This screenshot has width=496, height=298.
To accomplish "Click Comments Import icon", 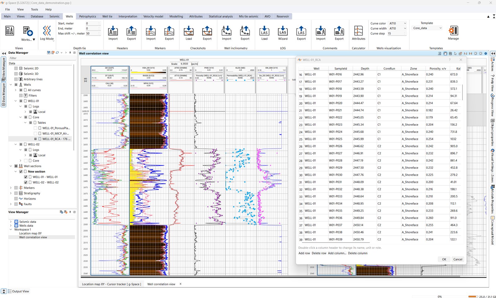I will [x=321, y=31].
